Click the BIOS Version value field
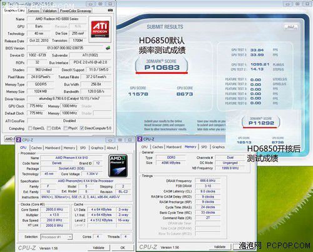The height and width of the screenshot is (252, 313). 65,48
